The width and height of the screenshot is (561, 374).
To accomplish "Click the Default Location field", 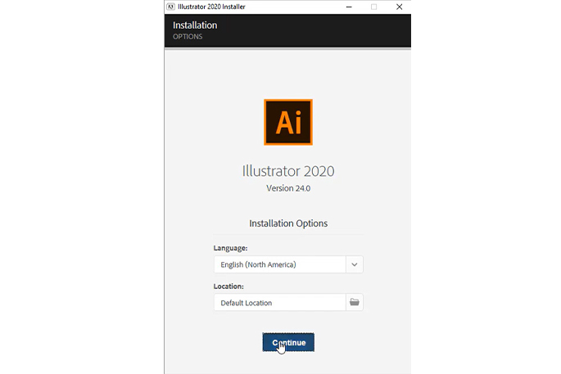I will (x=280, y=303).
